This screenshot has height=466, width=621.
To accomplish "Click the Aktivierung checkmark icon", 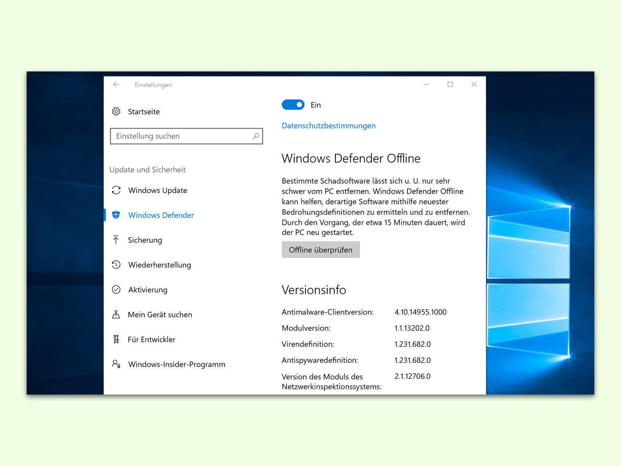I will tap(116, 289).
